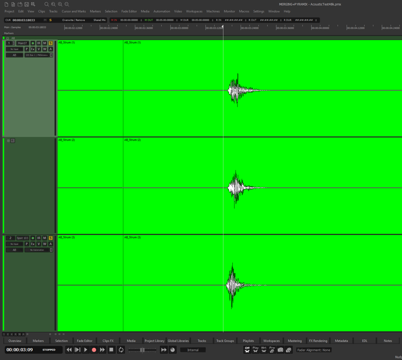Click plus button beside I/O Bus 1
Viewport: 402px width, 360px height.
51,55
